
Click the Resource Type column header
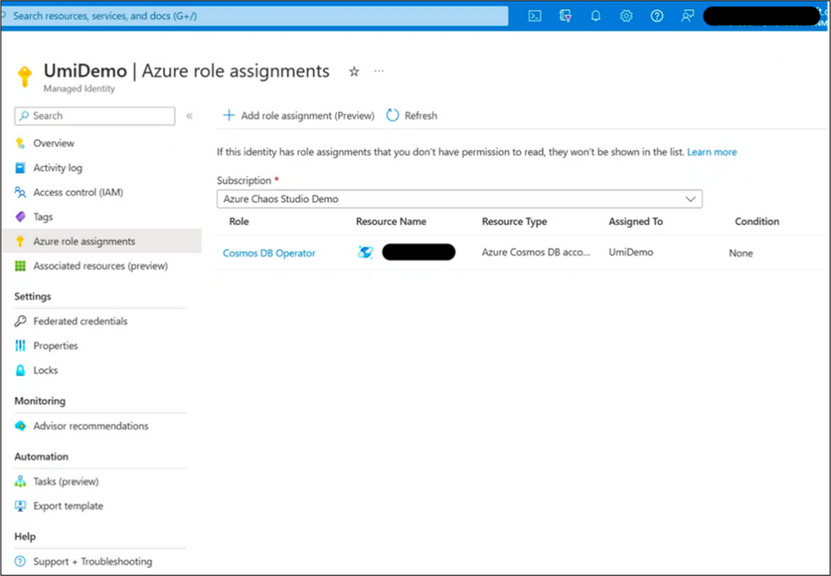tap(514, 221)
